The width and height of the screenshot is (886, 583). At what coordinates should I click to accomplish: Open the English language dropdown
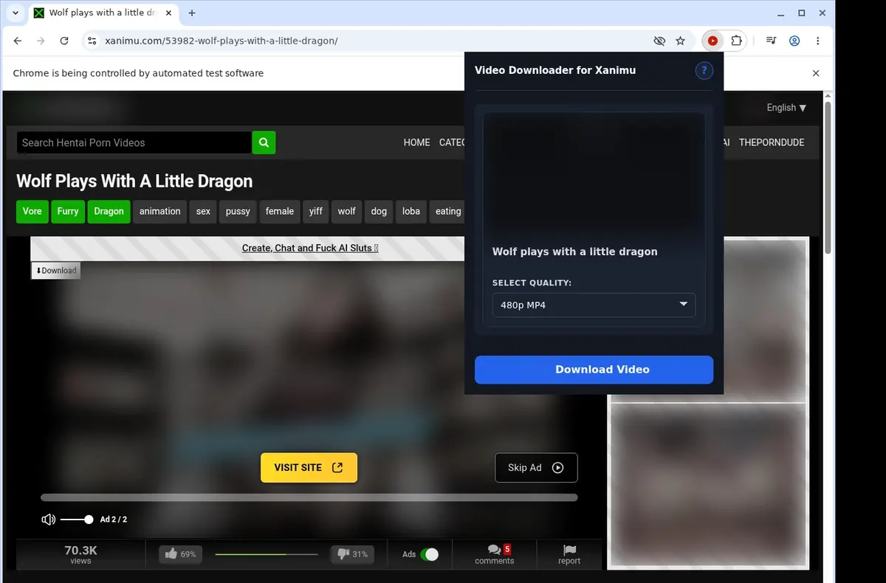(786, 108)
